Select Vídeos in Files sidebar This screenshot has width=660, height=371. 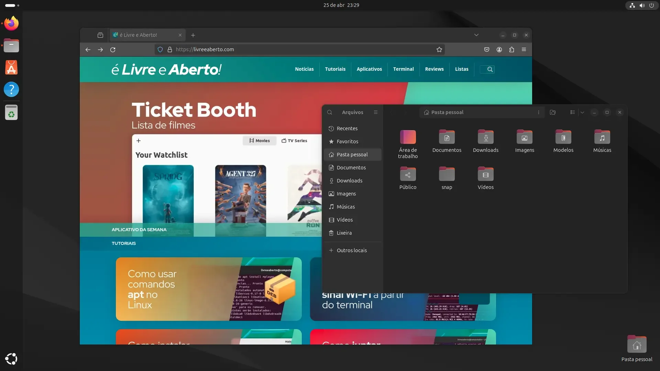(x=353, y=220)
